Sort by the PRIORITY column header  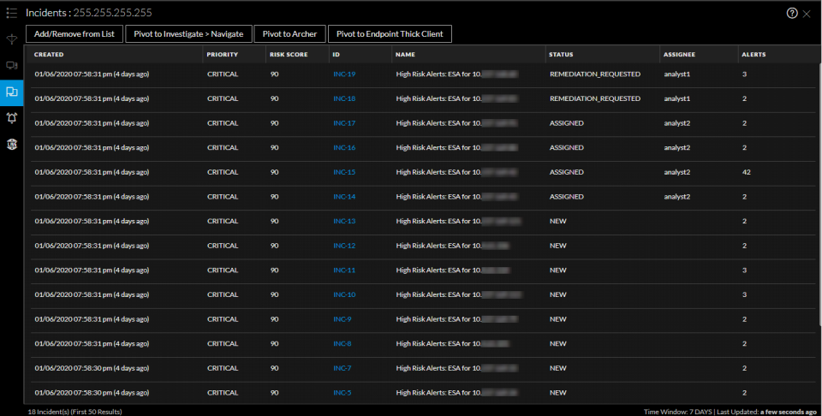[223, 55]
